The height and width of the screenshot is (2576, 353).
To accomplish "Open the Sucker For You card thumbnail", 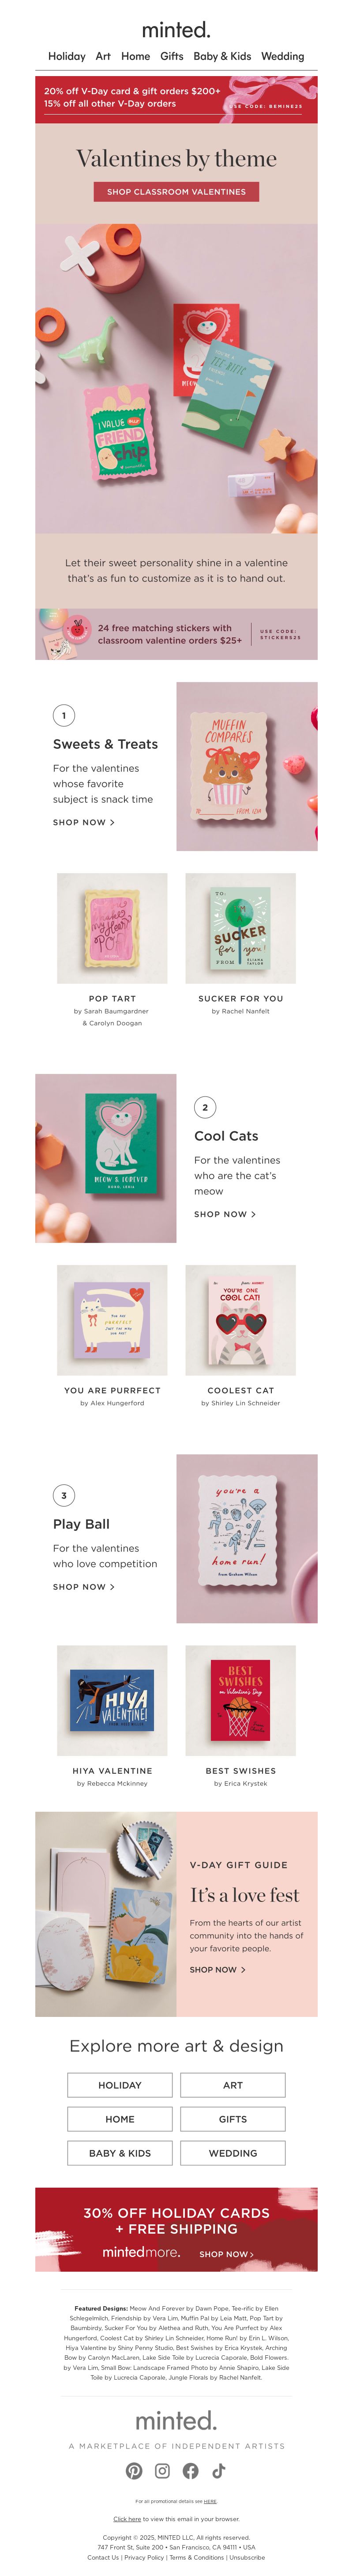I will click(240, 928).
